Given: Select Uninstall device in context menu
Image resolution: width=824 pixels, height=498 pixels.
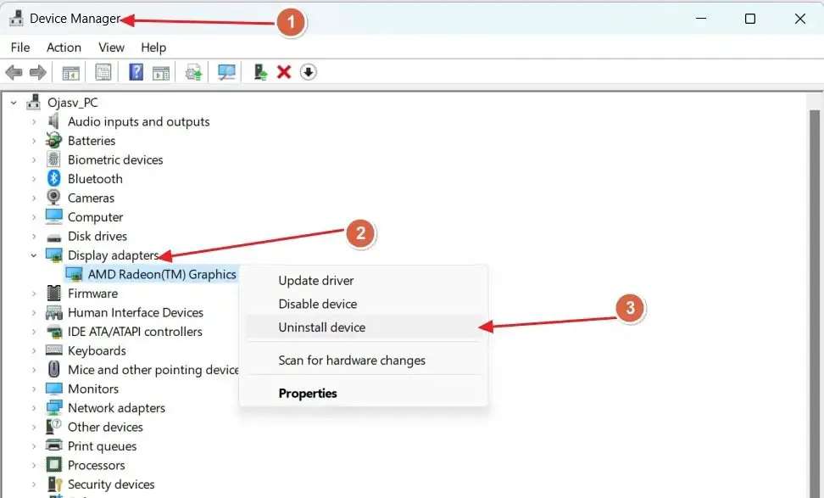Looking at the screenshot, I should [x=364, y=327].
